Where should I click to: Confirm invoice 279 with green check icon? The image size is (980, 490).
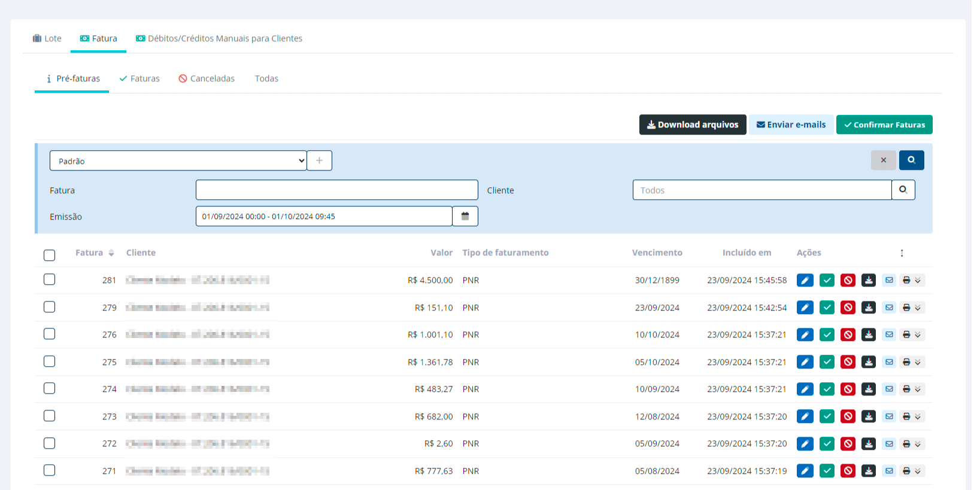click(x=827, y=308)
